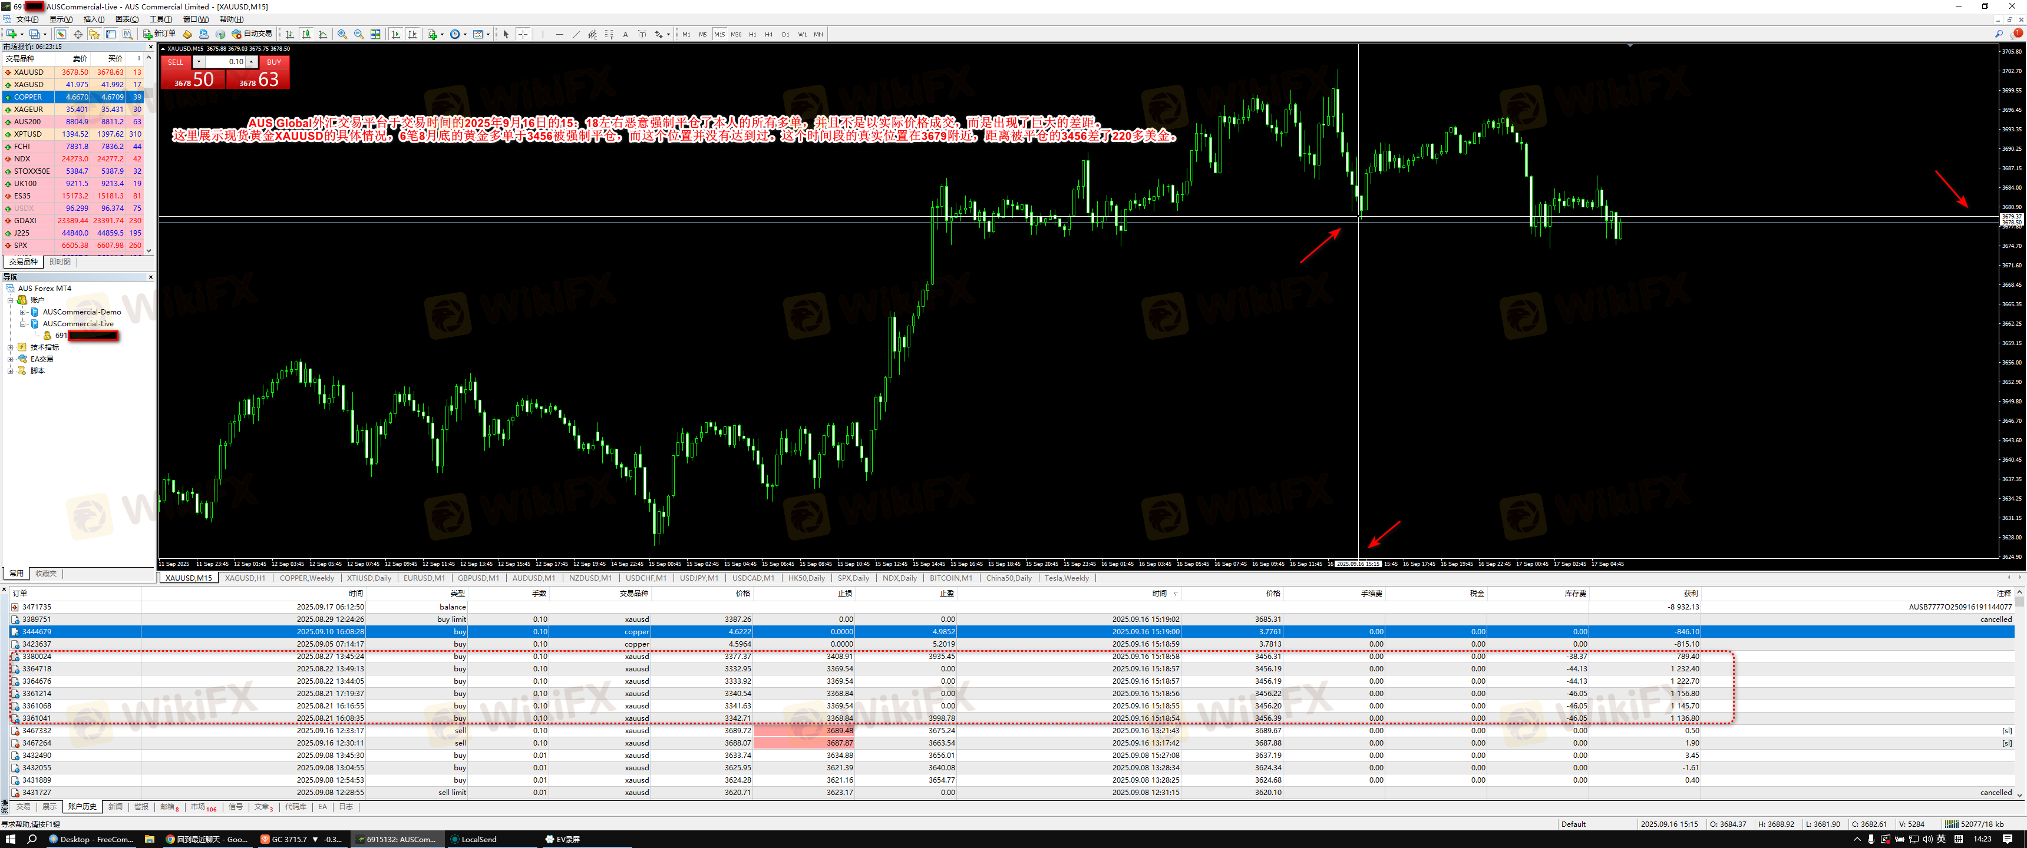
Task: Open the 图表 menu
Action: tap(126, 19)
